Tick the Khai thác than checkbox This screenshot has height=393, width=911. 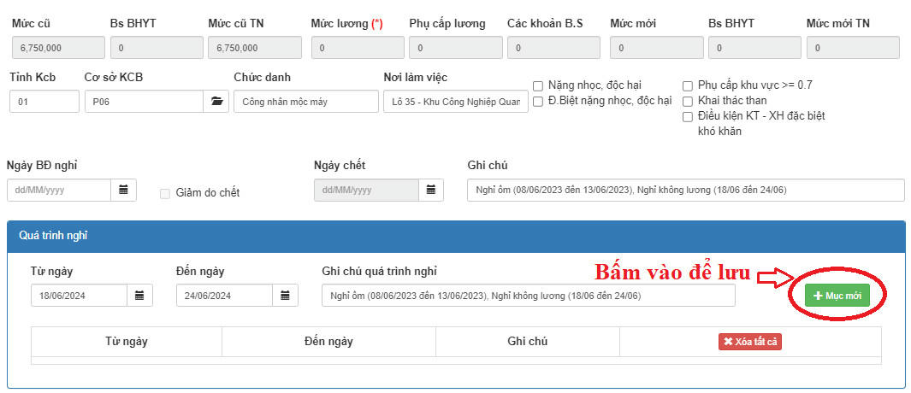point(688,102)
